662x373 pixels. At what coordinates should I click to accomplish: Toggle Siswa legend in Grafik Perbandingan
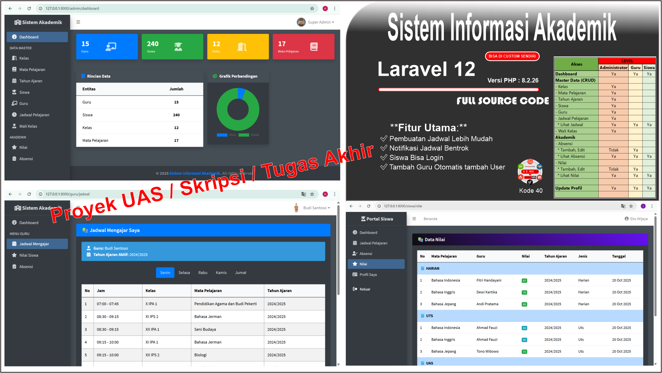point(249,135)
